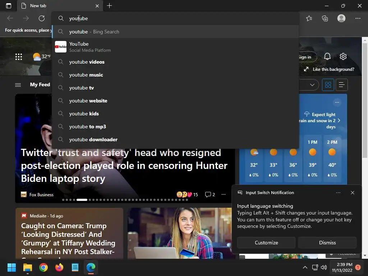Open YouTube Social Media Platform suggestion
Image resolution: width=368 pixels, height=276 pixels.
[175, 47]
